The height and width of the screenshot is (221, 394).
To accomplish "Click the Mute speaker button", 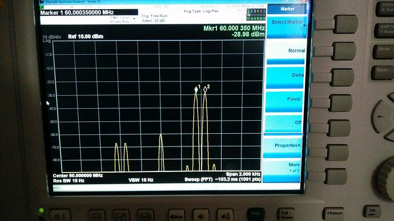I will 176,215.
